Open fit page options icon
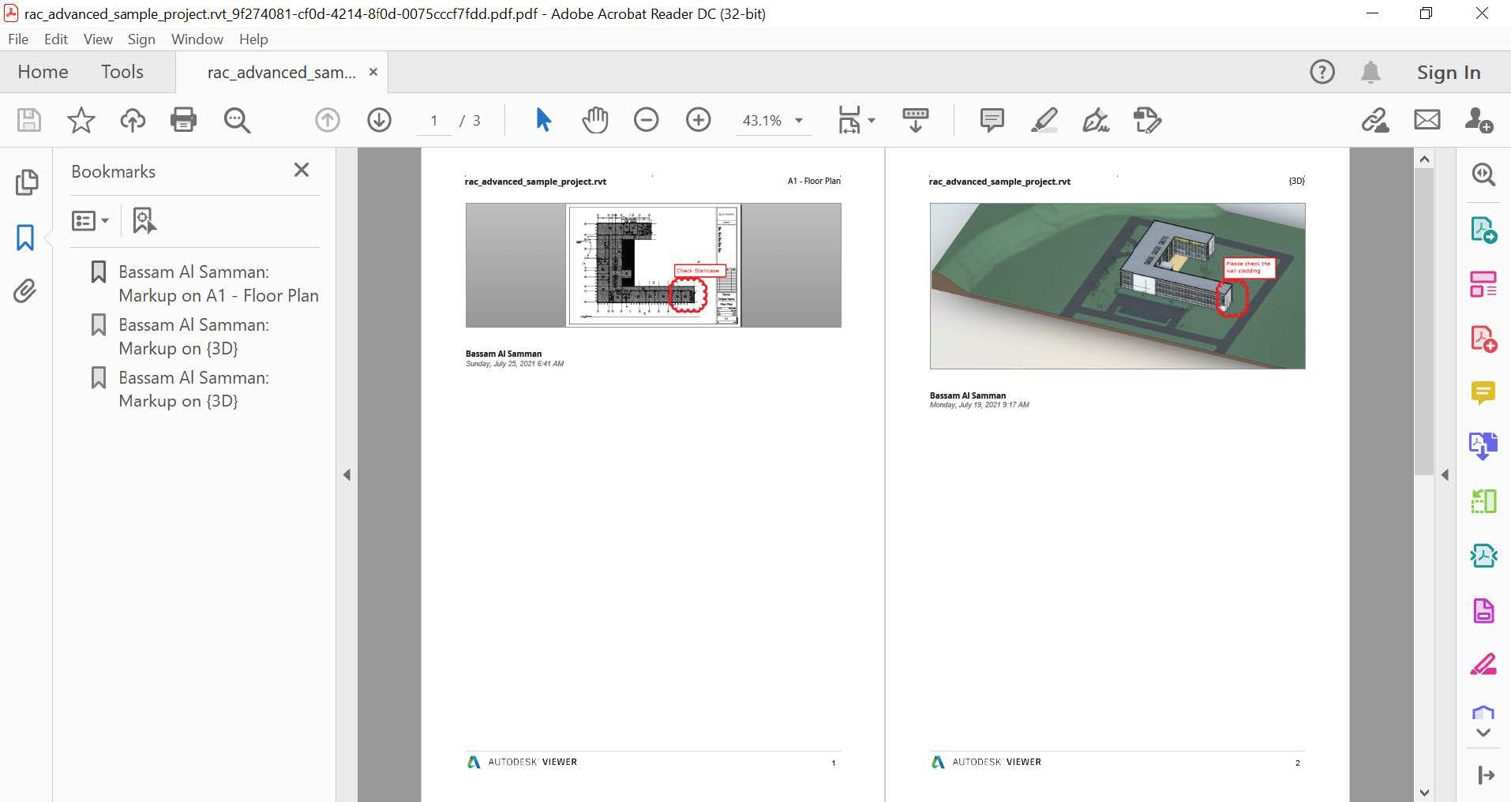This screenshot has height=802, width=1511. coord(856,120)
